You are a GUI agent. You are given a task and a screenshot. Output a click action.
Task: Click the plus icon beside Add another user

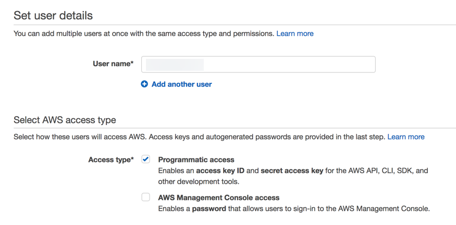click(144, 84)
